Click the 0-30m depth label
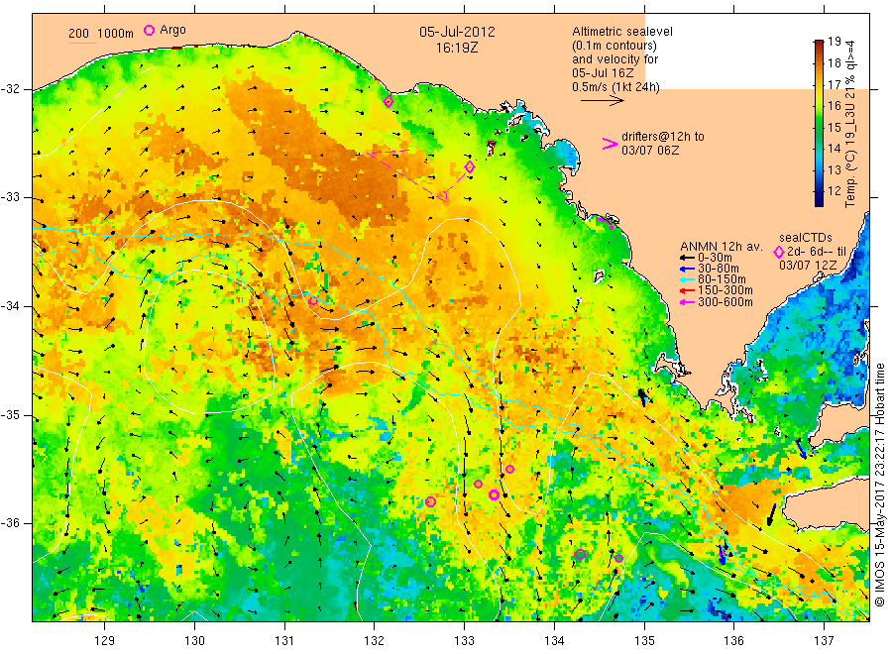Viewport: 892px width, 654px height. pos(715,259)
